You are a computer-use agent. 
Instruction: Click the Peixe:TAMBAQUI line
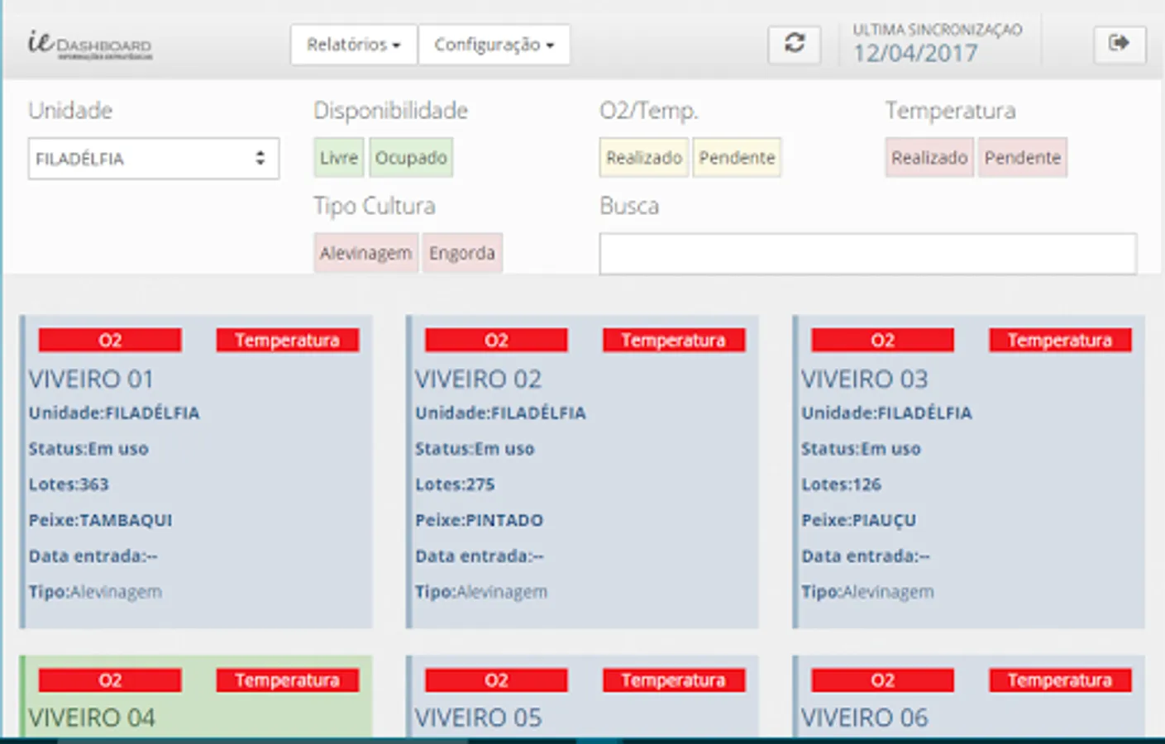point(100,521)
